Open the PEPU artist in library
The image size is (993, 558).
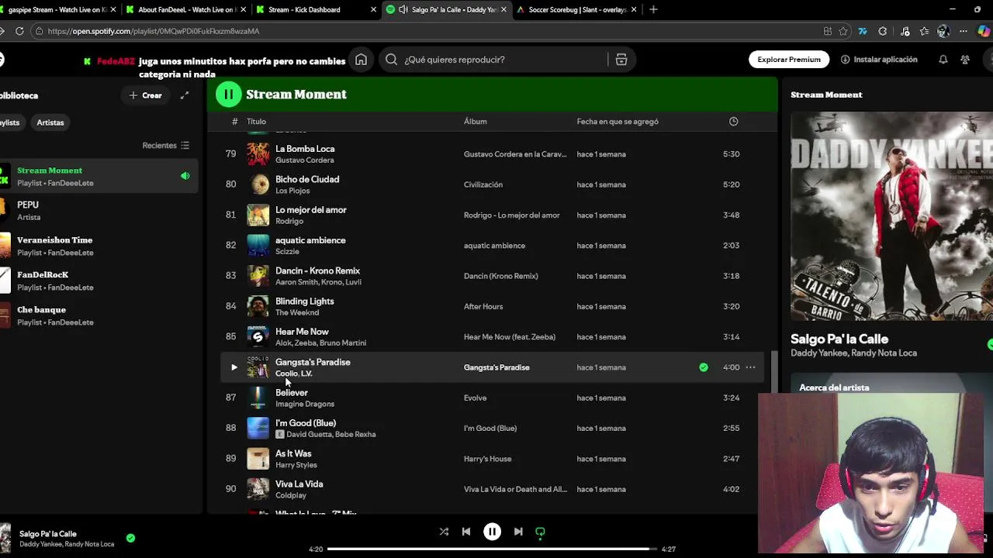[x=99, y=211]
